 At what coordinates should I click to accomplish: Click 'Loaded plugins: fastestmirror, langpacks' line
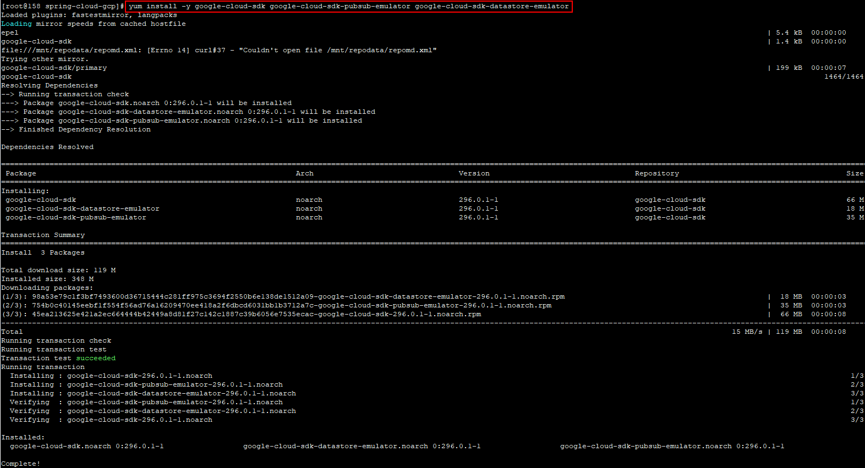[x=89, y=15]
